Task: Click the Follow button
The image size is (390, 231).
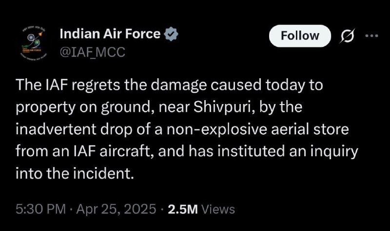Action: coord(300,36)
